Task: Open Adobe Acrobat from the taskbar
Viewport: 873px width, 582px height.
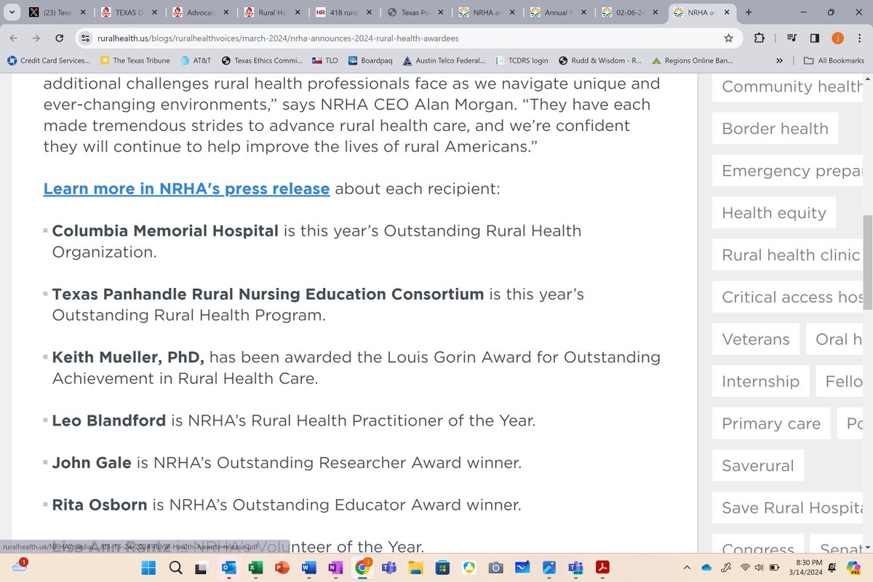Action: (603, 567)
